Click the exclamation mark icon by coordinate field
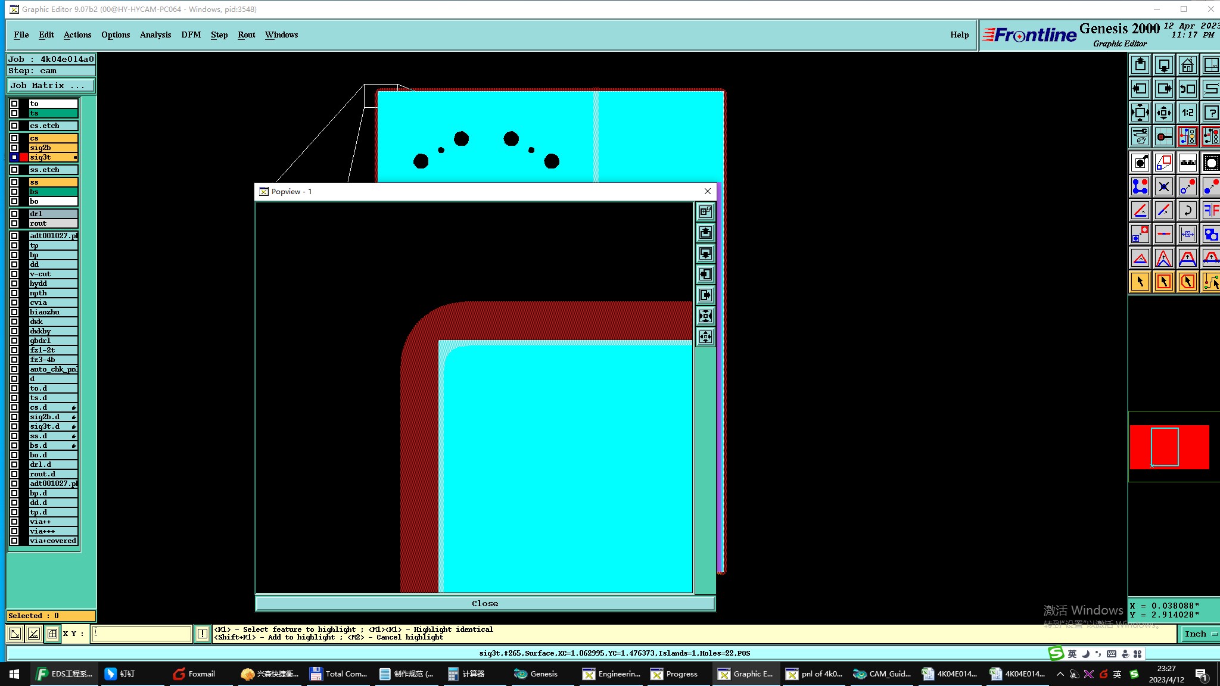Screen dimensions: 1220x686 point(202,634)
